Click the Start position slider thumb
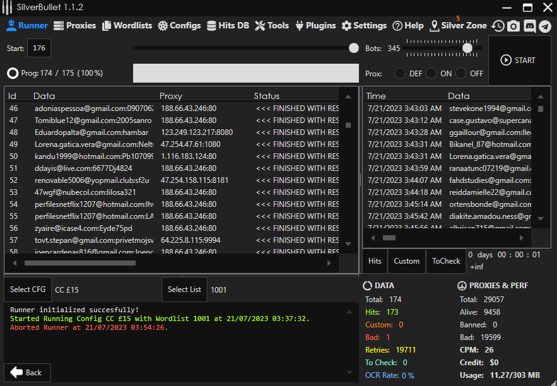The image size is (557, 386). (x=354, y=48)
